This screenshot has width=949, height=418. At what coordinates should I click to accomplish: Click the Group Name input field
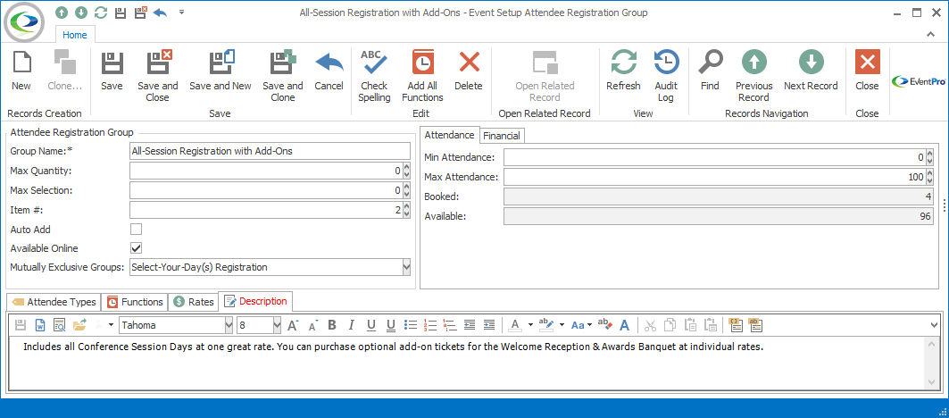(270, 152)
